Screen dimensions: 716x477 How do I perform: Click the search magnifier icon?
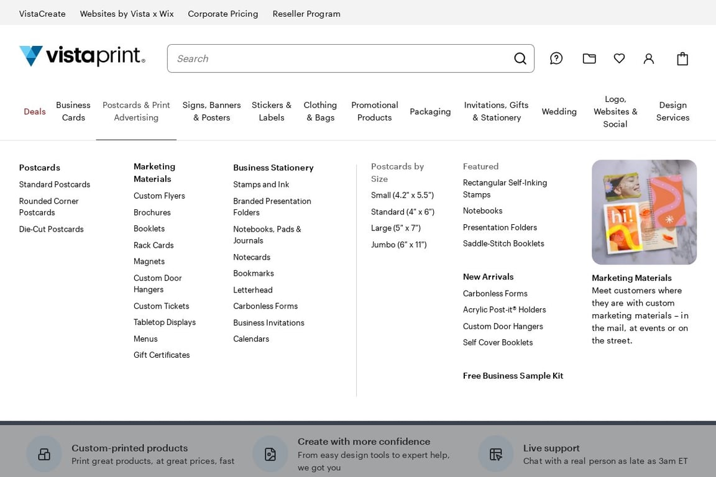520,58
